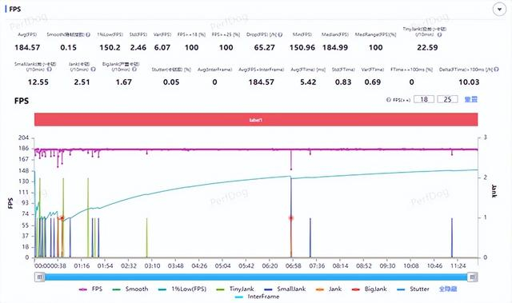Toggle TinyJank legend entry

[235, 289]
